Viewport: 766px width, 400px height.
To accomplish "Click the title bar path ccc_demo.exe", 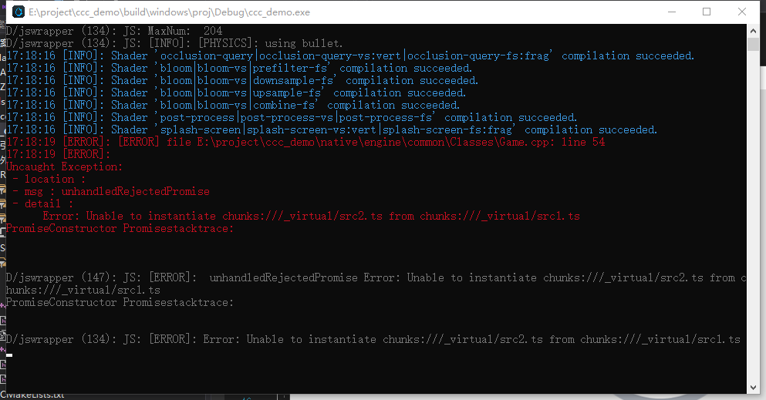I will point(169,12).
